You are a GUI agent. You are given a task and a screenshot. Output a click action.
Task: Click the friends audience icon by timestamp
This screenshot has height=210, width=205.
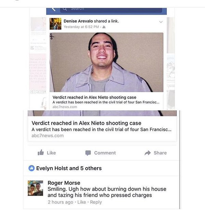[104, 27]
